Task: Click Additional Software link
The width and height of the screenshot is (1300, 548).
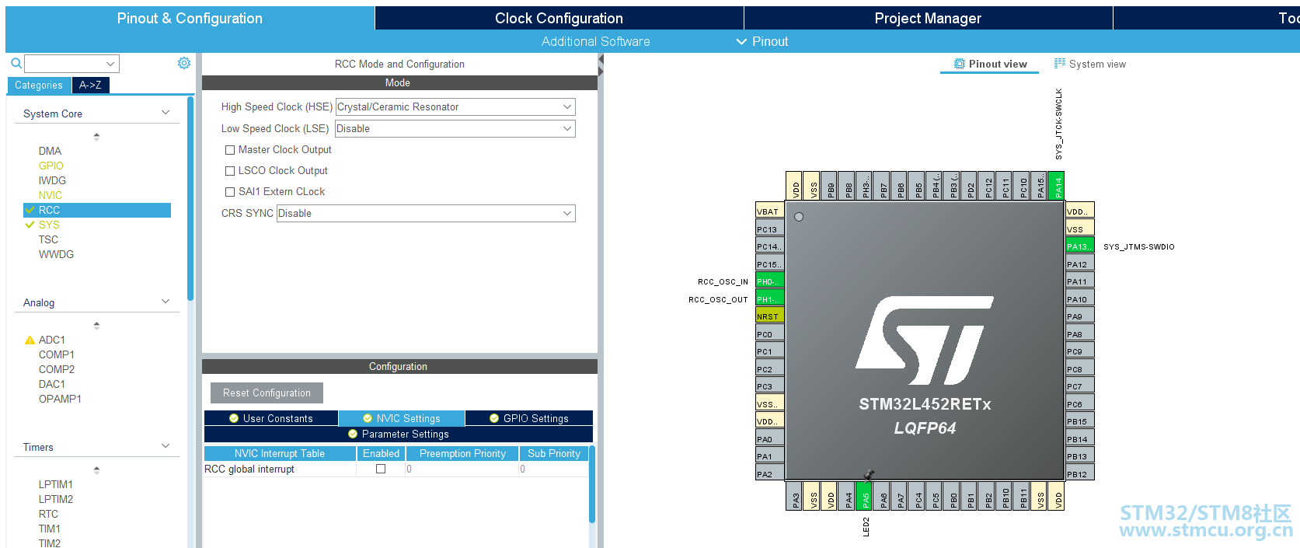Action: [x=596, y=41]
